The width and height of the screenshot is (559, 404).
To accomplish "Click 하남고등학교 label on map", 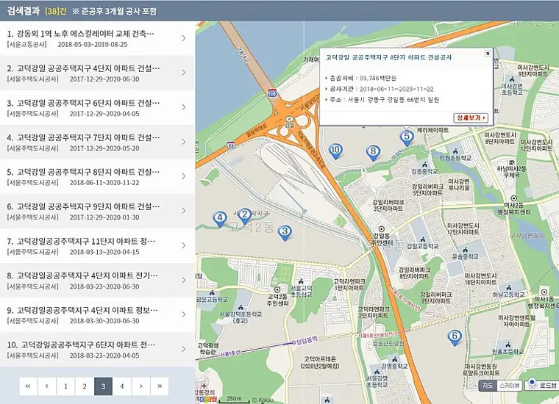I will (x=509, y=295).
